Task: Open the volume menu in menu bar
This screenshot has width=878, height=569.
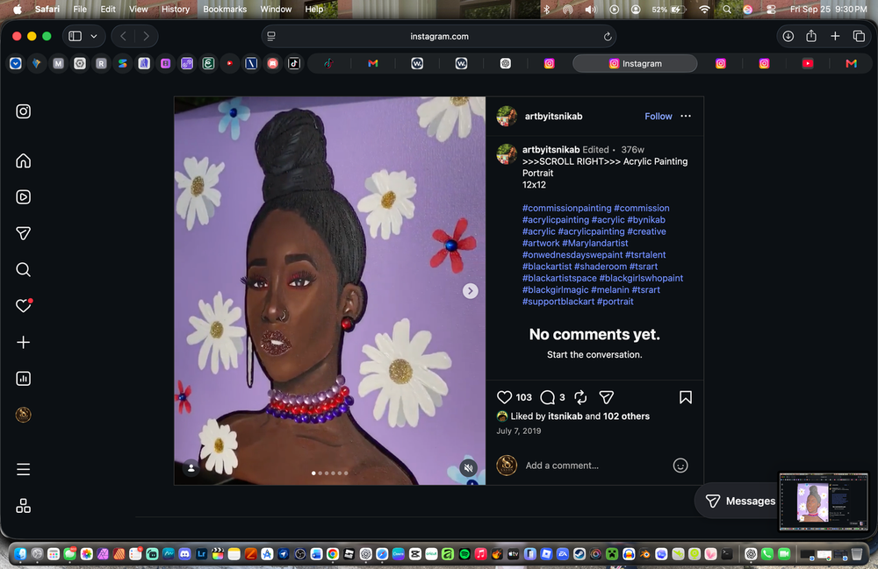Action: tap(590, 9)
